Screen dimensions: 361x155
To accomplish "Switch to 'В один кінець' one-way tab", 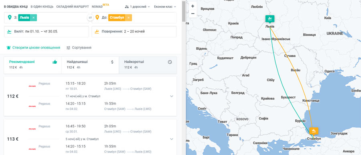I will tap(42, 7).
